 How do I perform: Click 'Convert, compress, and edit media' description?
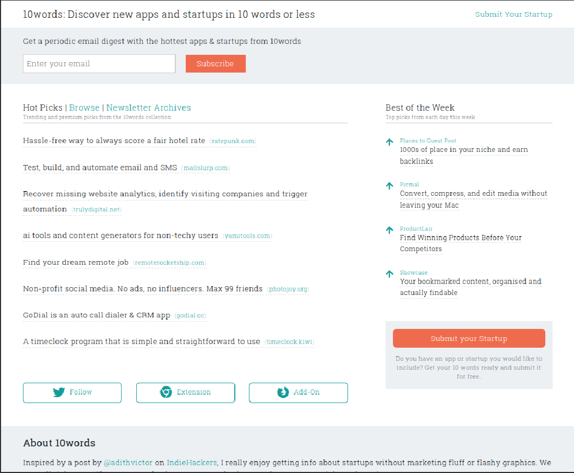tap(473, 199)
